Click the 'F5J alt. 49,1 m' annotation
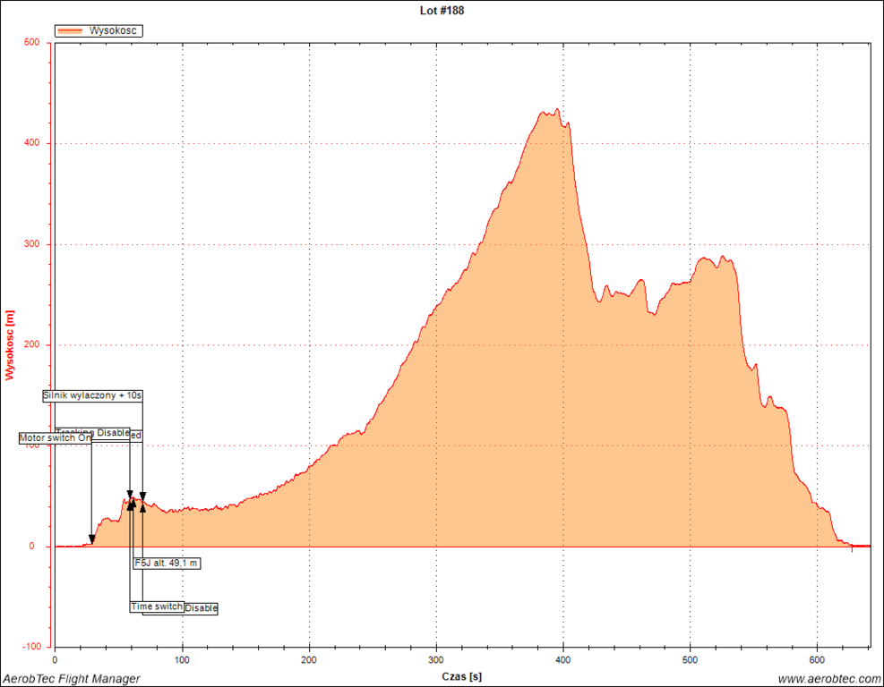Screen dimensions: 884x687 click(x=167, y=564)
